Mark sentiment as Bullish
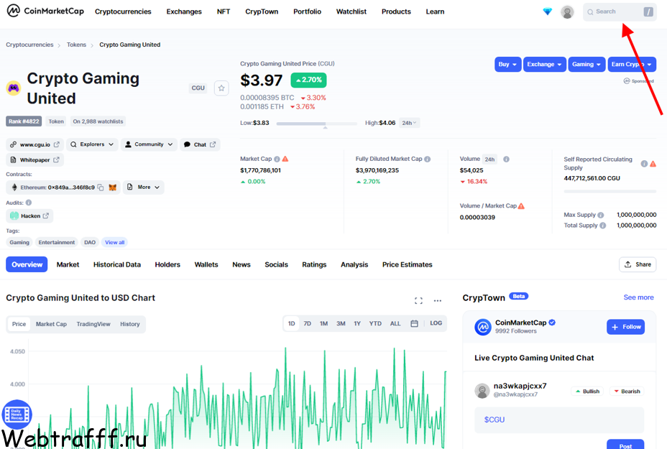 587,392
